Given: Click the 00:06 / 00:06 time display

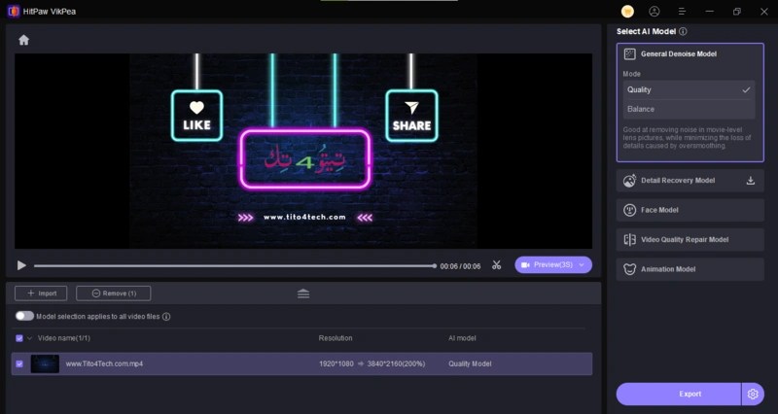Looking at the screenshot, I should pos(460,266).
